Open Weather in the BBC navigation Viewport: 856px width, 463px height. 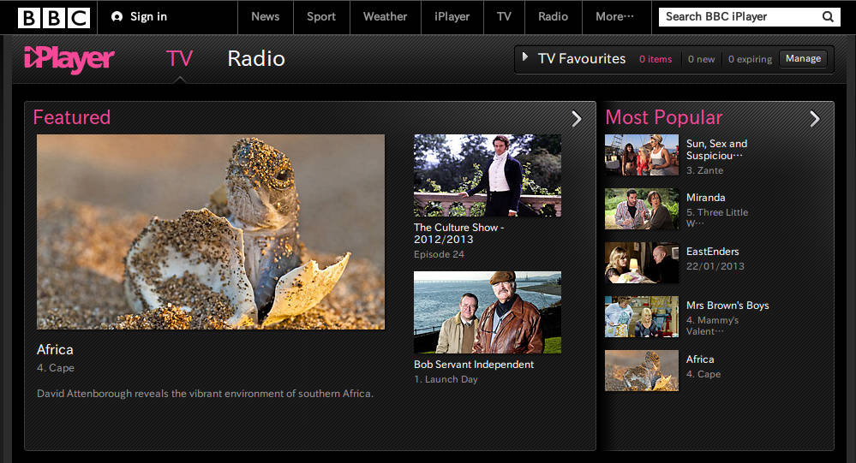point(385,17)
